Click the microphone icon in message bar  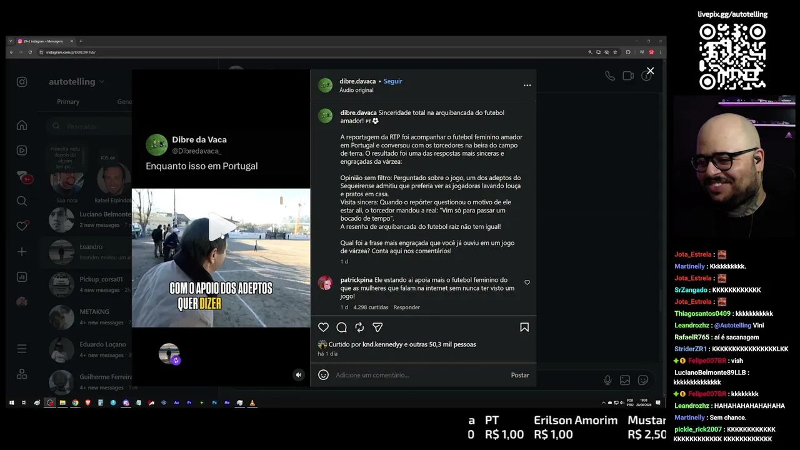607,380
